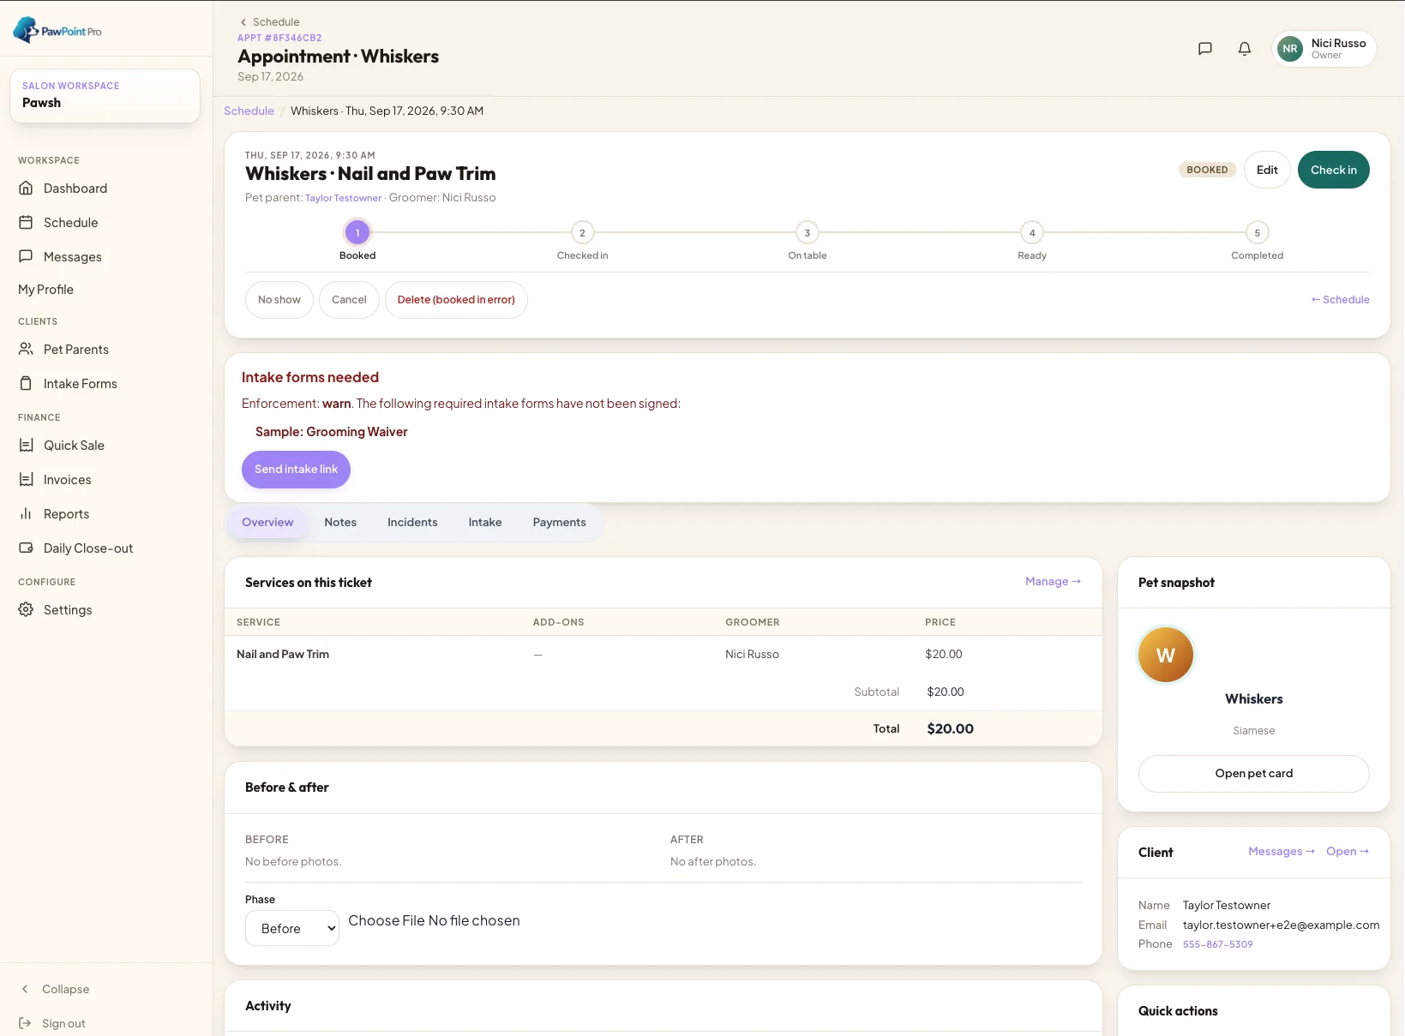The image size is (1405, 1036).
Task: Mark appointment as No show
Action: coord(279,300)
